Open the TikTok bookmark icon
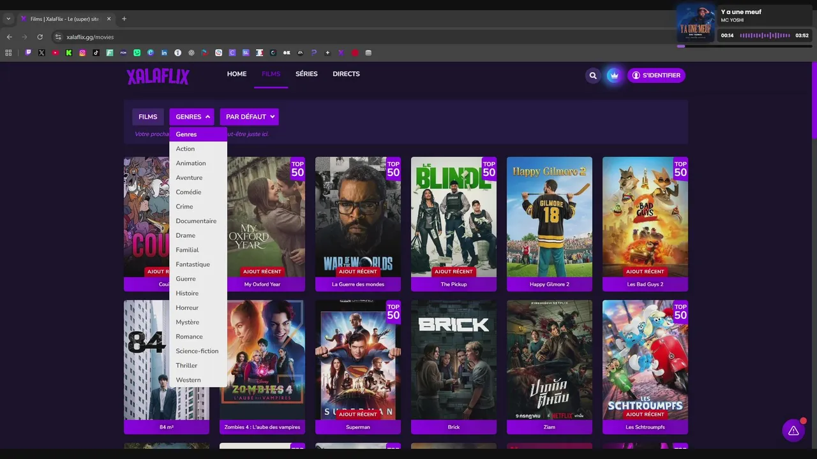The image size is (817, 459). (96, 53)
